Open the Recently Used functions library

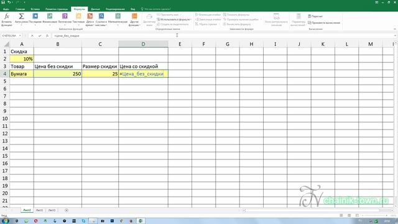(x=35, y=20)
